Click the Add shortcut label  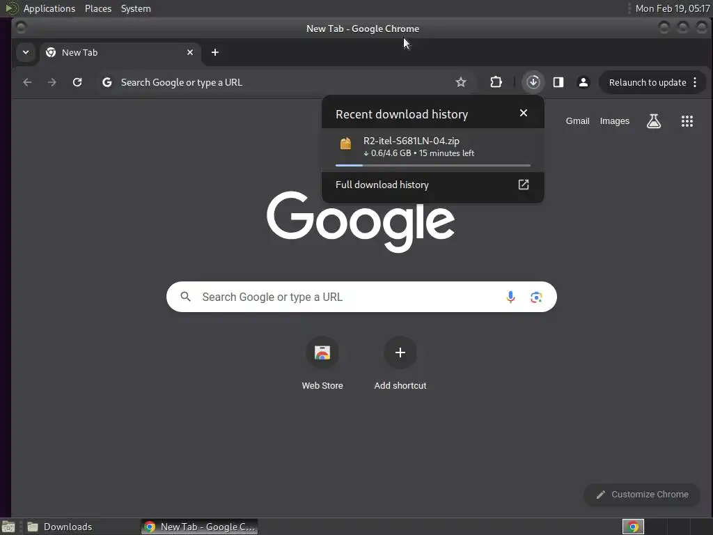[400, 386]
